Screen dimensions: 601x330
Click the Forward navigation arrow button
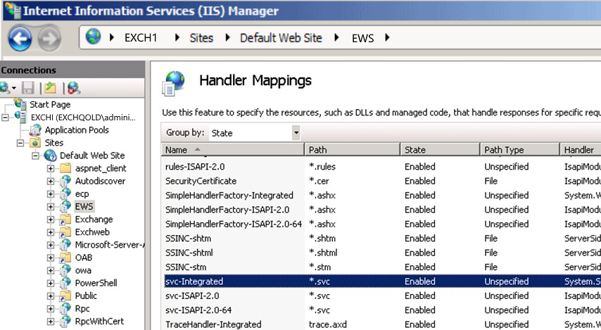click(x=49, y=38)
